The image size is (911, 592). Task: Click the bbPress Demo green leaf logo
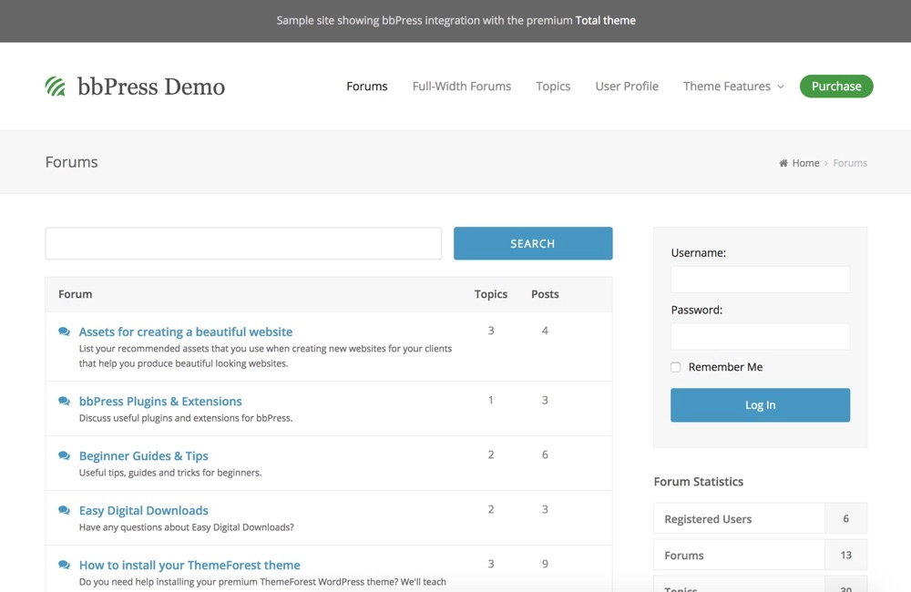point(56,87)
